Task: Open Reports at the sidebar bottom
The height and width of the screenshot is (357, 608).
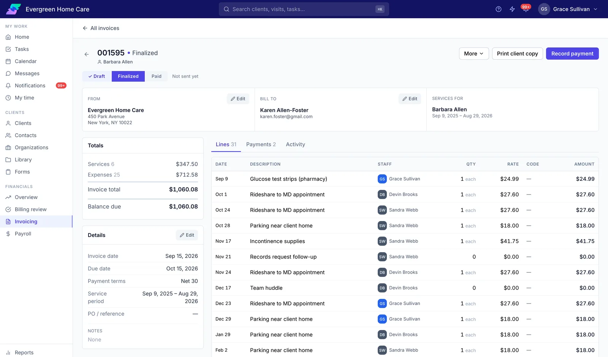Action: pyautogui.click(x=36, y=352)
